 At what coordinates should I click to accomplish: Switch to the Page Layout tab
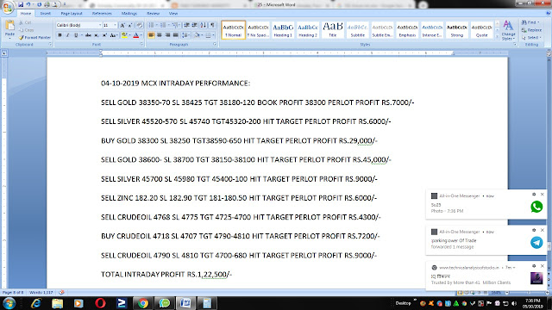coord(72,14)
